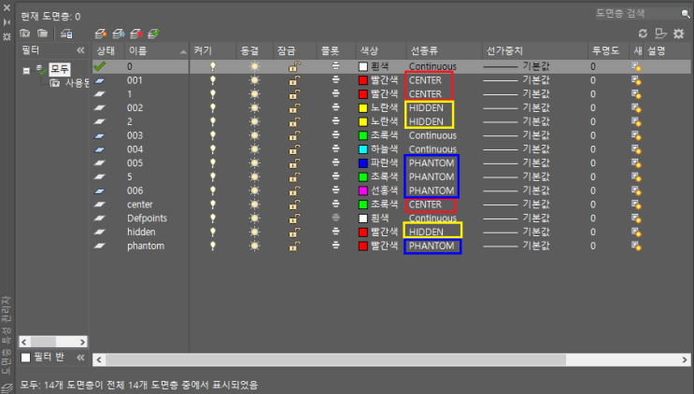Toggle plot icon for layer 1

click(336, 93)
